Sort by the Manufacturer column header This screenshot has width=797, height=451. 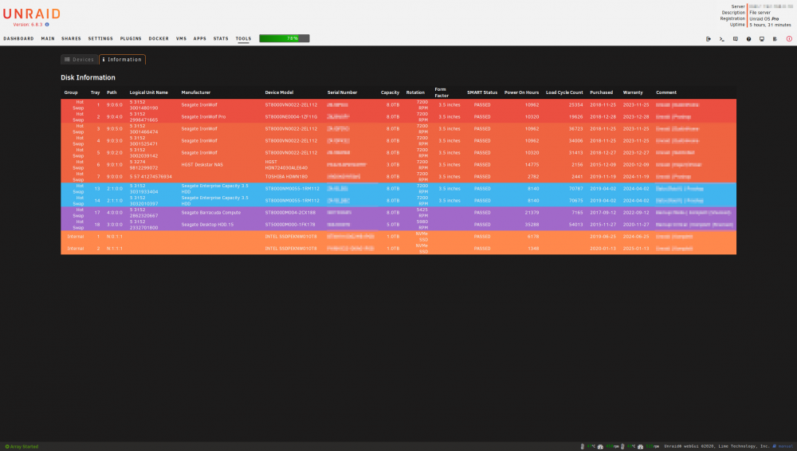click(x=196, y=92)
